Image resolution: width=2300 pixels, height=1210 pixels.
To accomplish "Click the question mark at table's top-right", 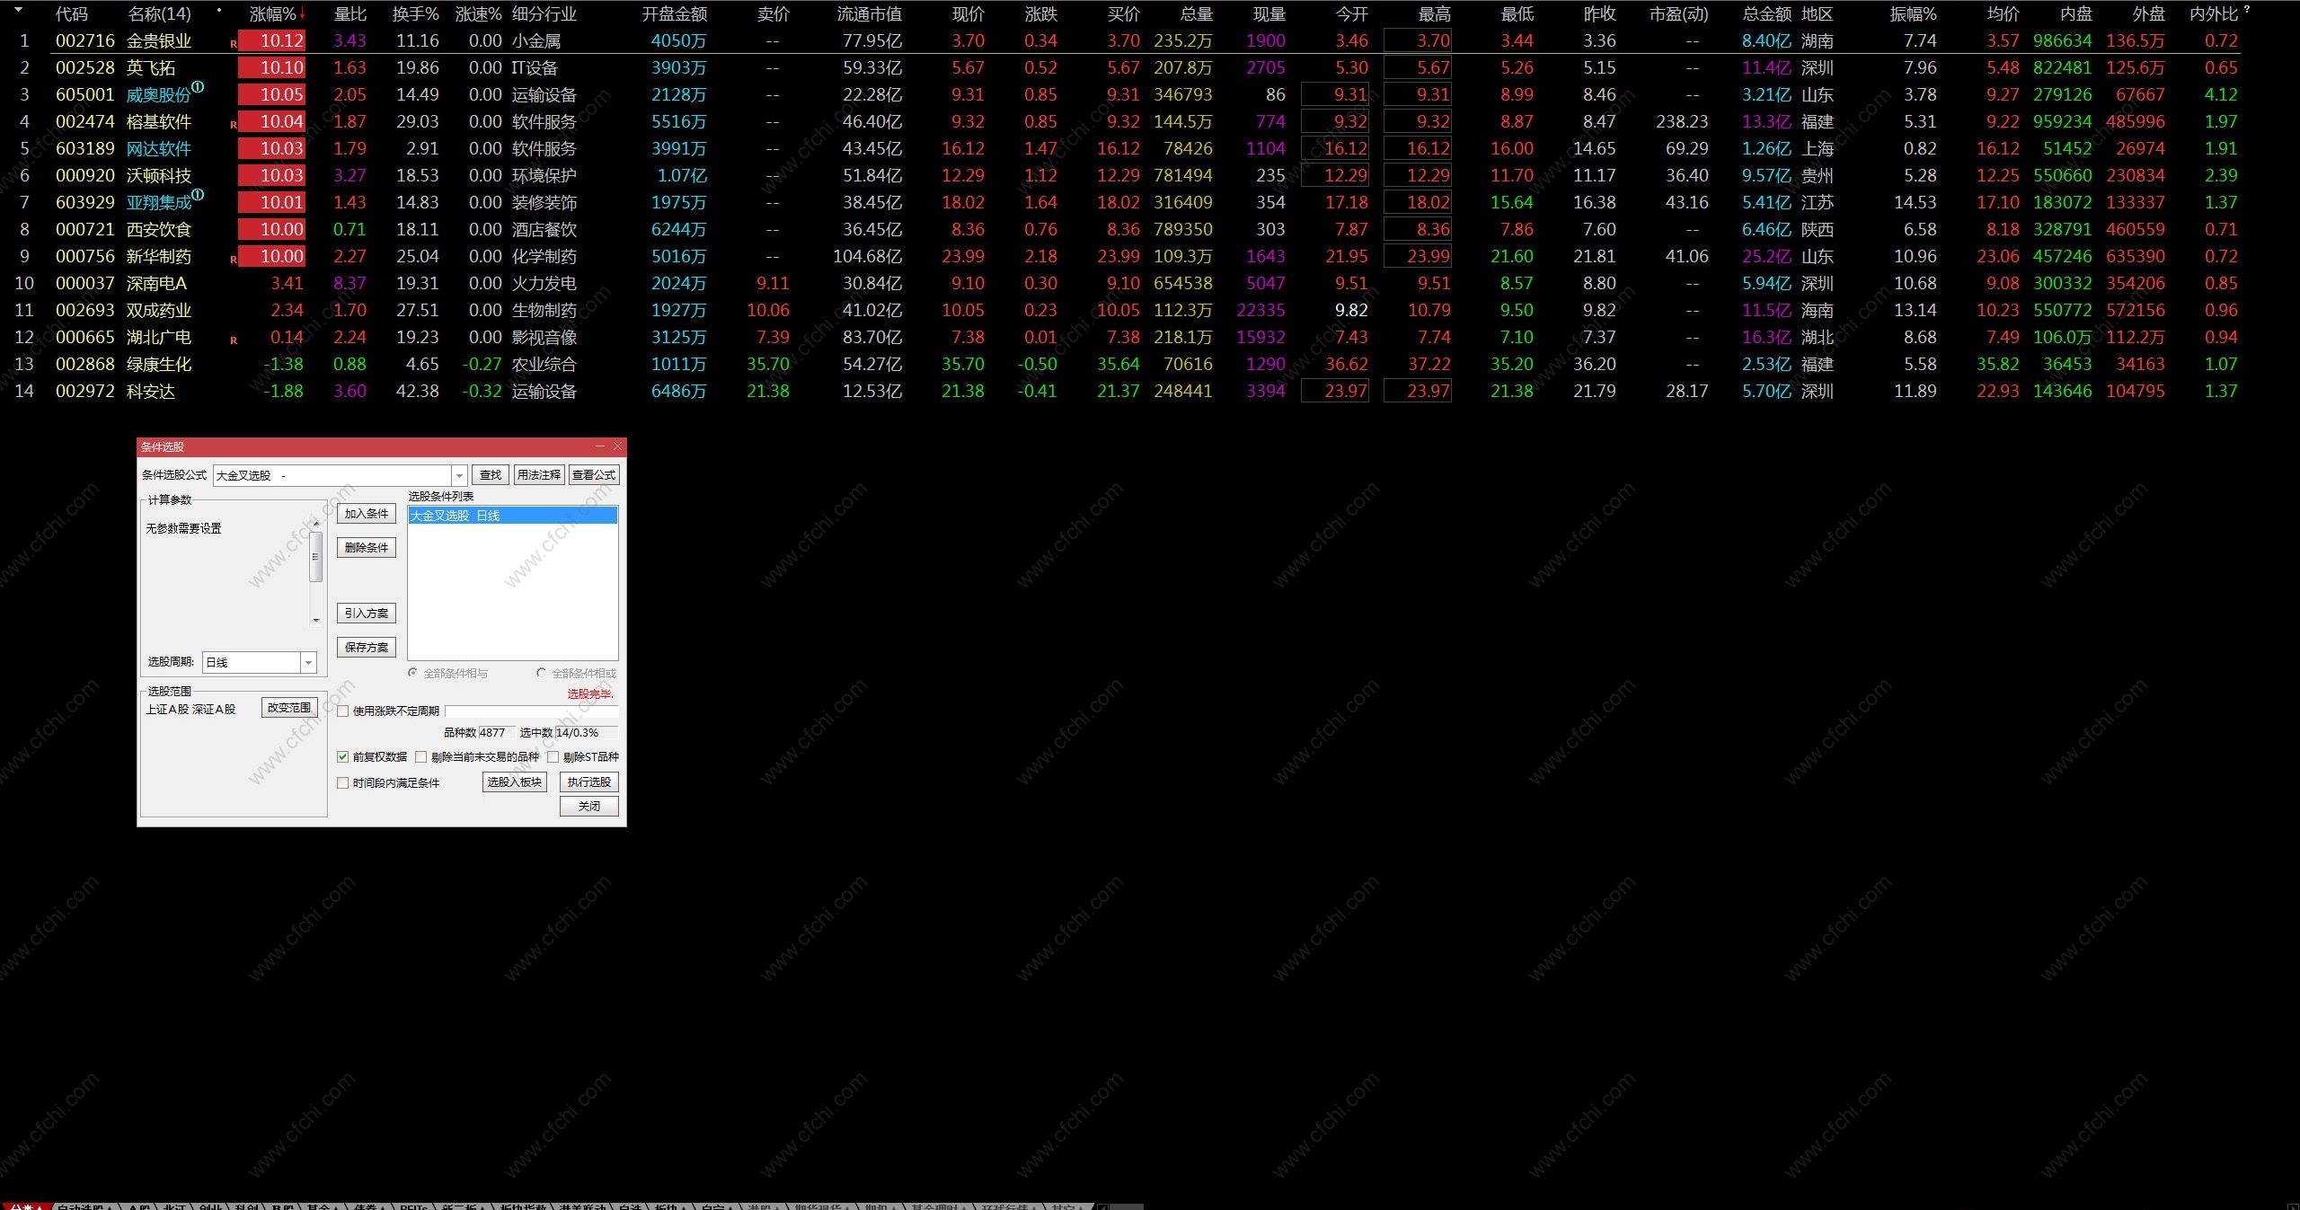I will [x=2247, y=10].
